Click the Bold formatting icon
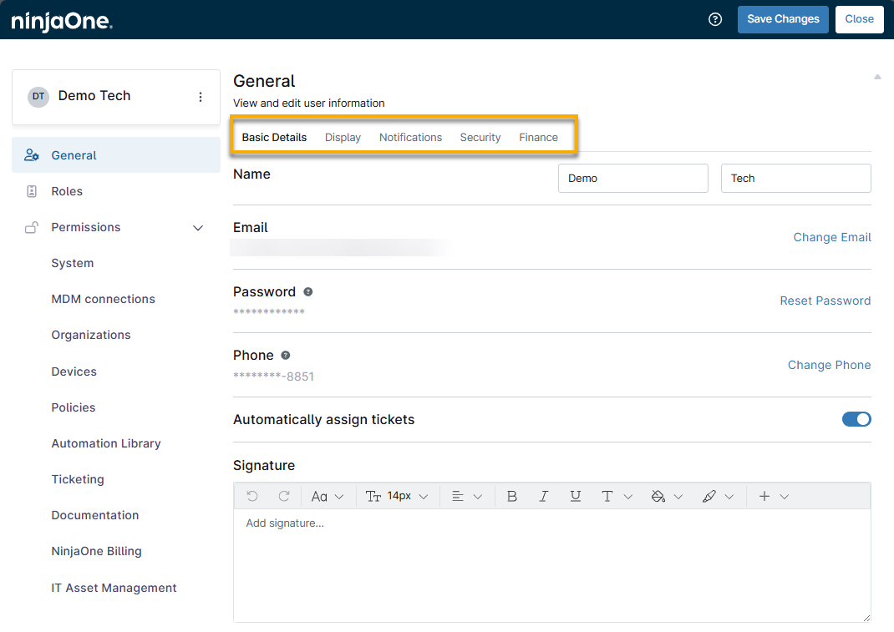The image size is (894, 632). pyautogui.click(x=512, y=496)
